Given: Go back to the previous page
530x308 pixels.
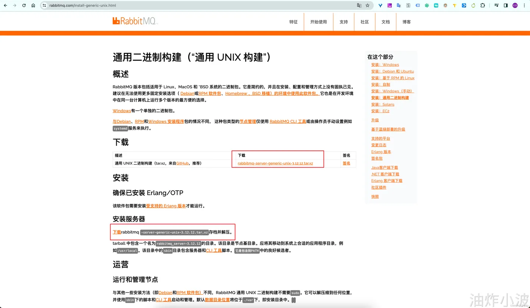Looking at the screenshot, I should point(5,6).
